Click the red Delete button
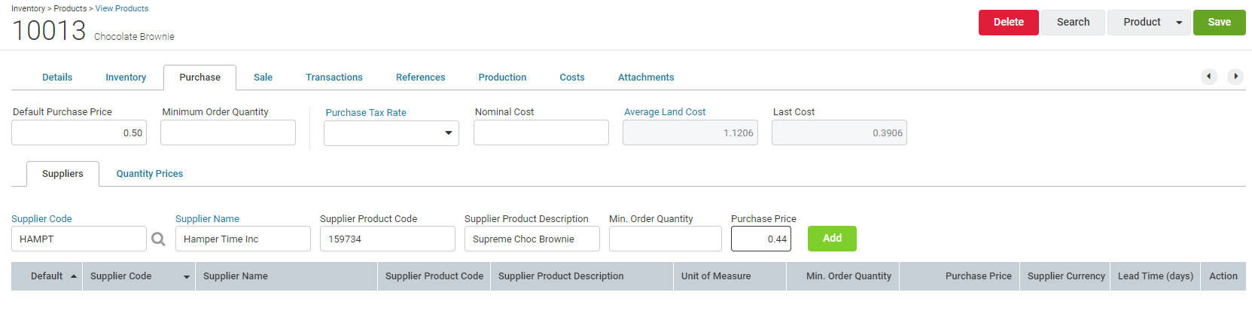 [1009, 23]
